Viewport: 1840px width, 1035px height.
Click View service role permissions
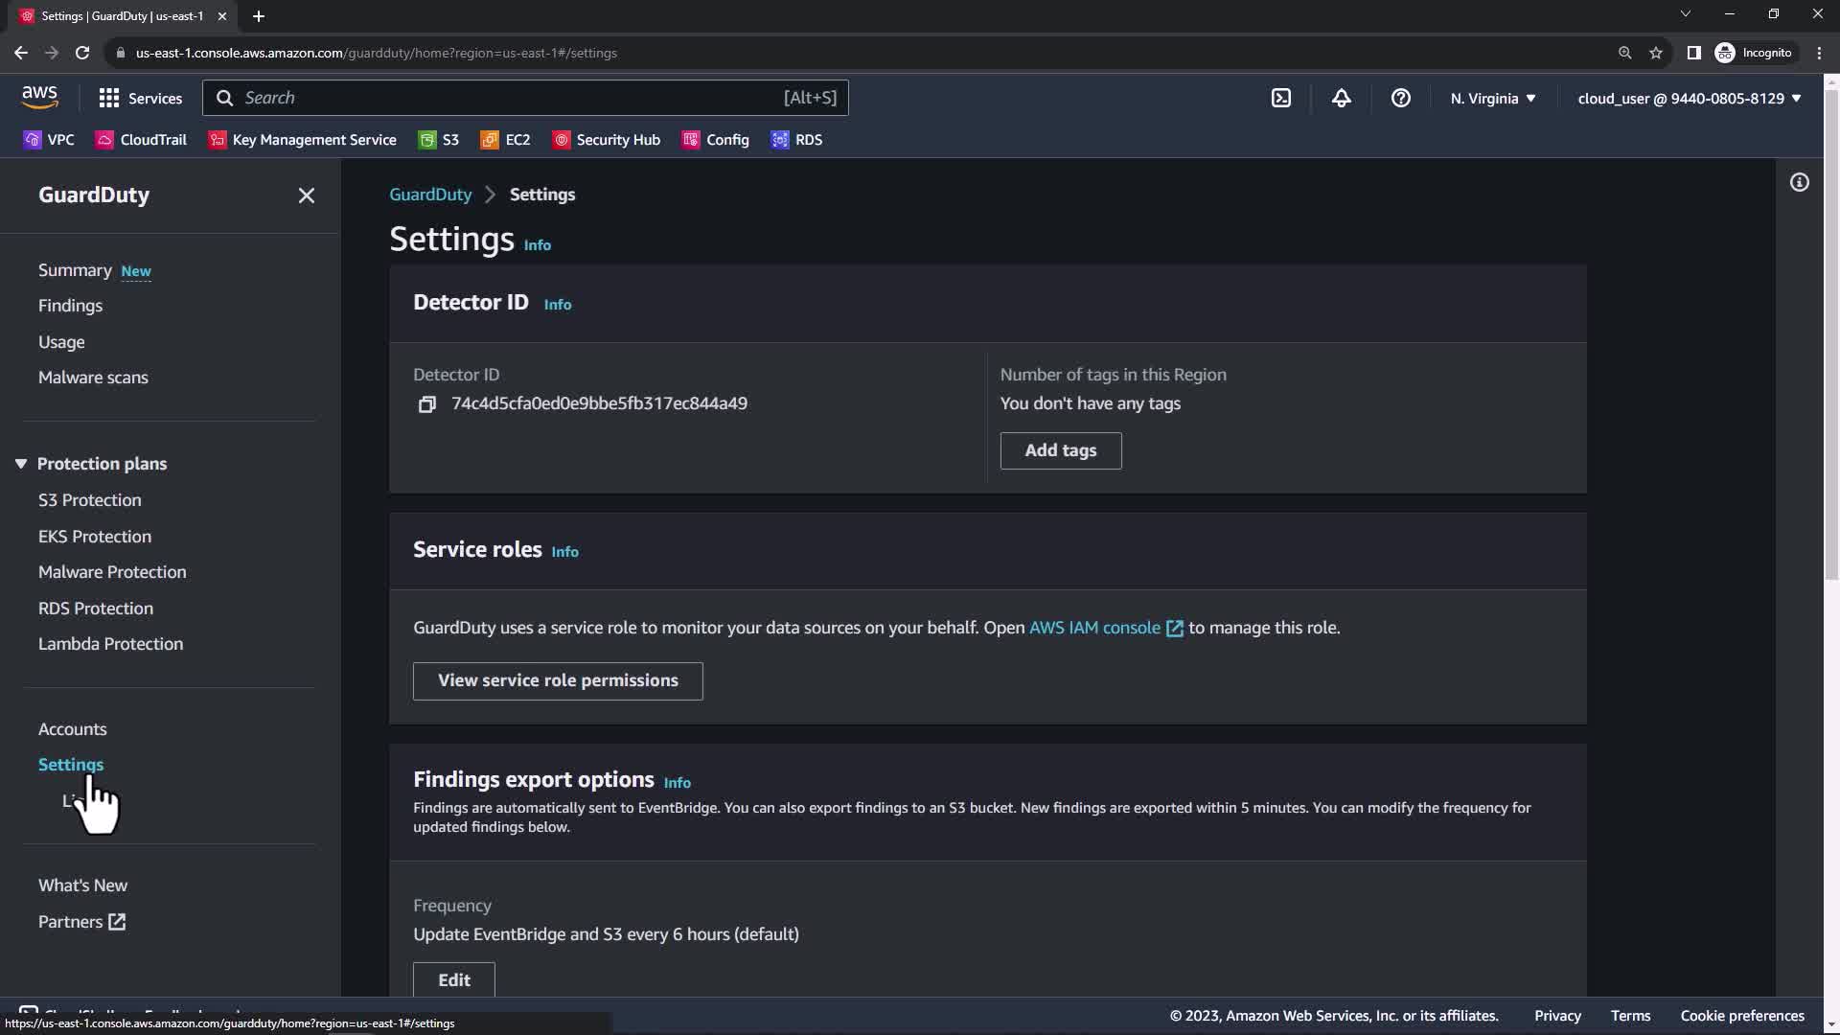tap(557, 680)
